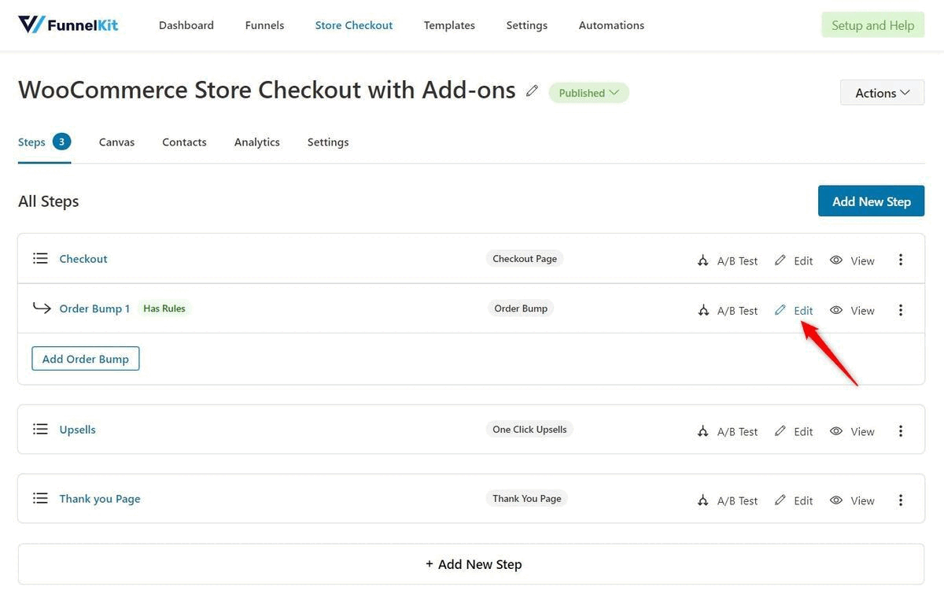This screenshot has width=944, height=598.
Task: Open the Order Bump 1 link
Action: tap(94, 308)
